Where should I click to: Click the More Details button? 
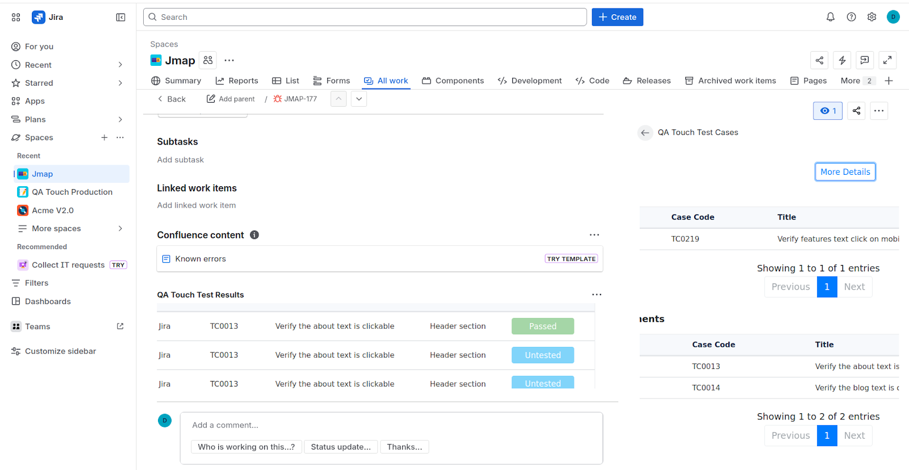[845, 172]
